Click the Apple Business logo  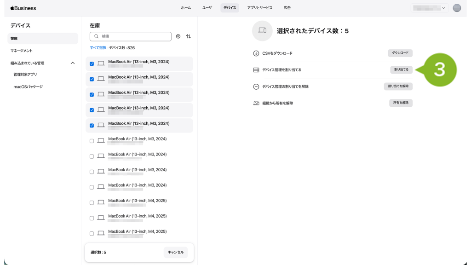point(23,8)
